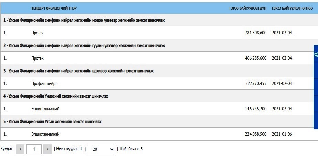Go to next page arrow

[x=47, y=149]
